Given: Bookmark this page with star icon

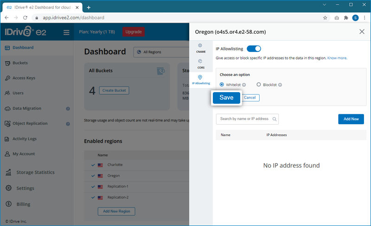Looking at the screenshot, I should (x=325, y=18).
